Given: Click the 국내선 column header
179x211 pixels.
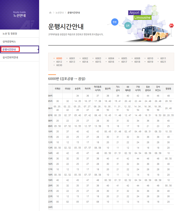Looking at the screenshot, I should [x=68, y=89].
